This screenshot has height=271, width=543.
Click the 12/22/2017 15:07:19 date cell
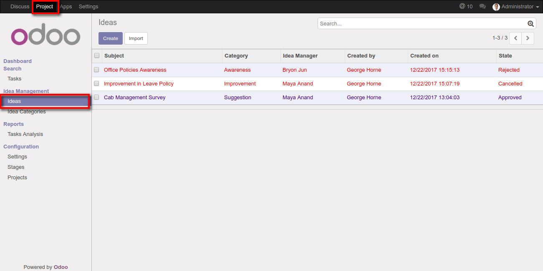435,84
